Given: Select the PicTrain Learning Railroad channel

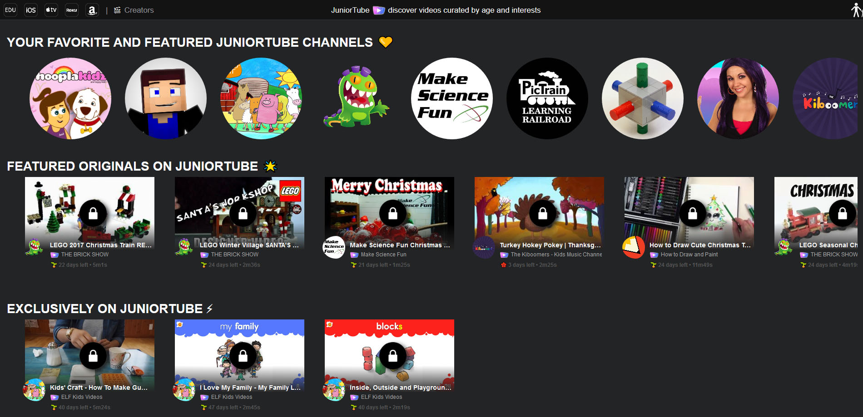Looking at the screenshot, I should coord(547,98).
